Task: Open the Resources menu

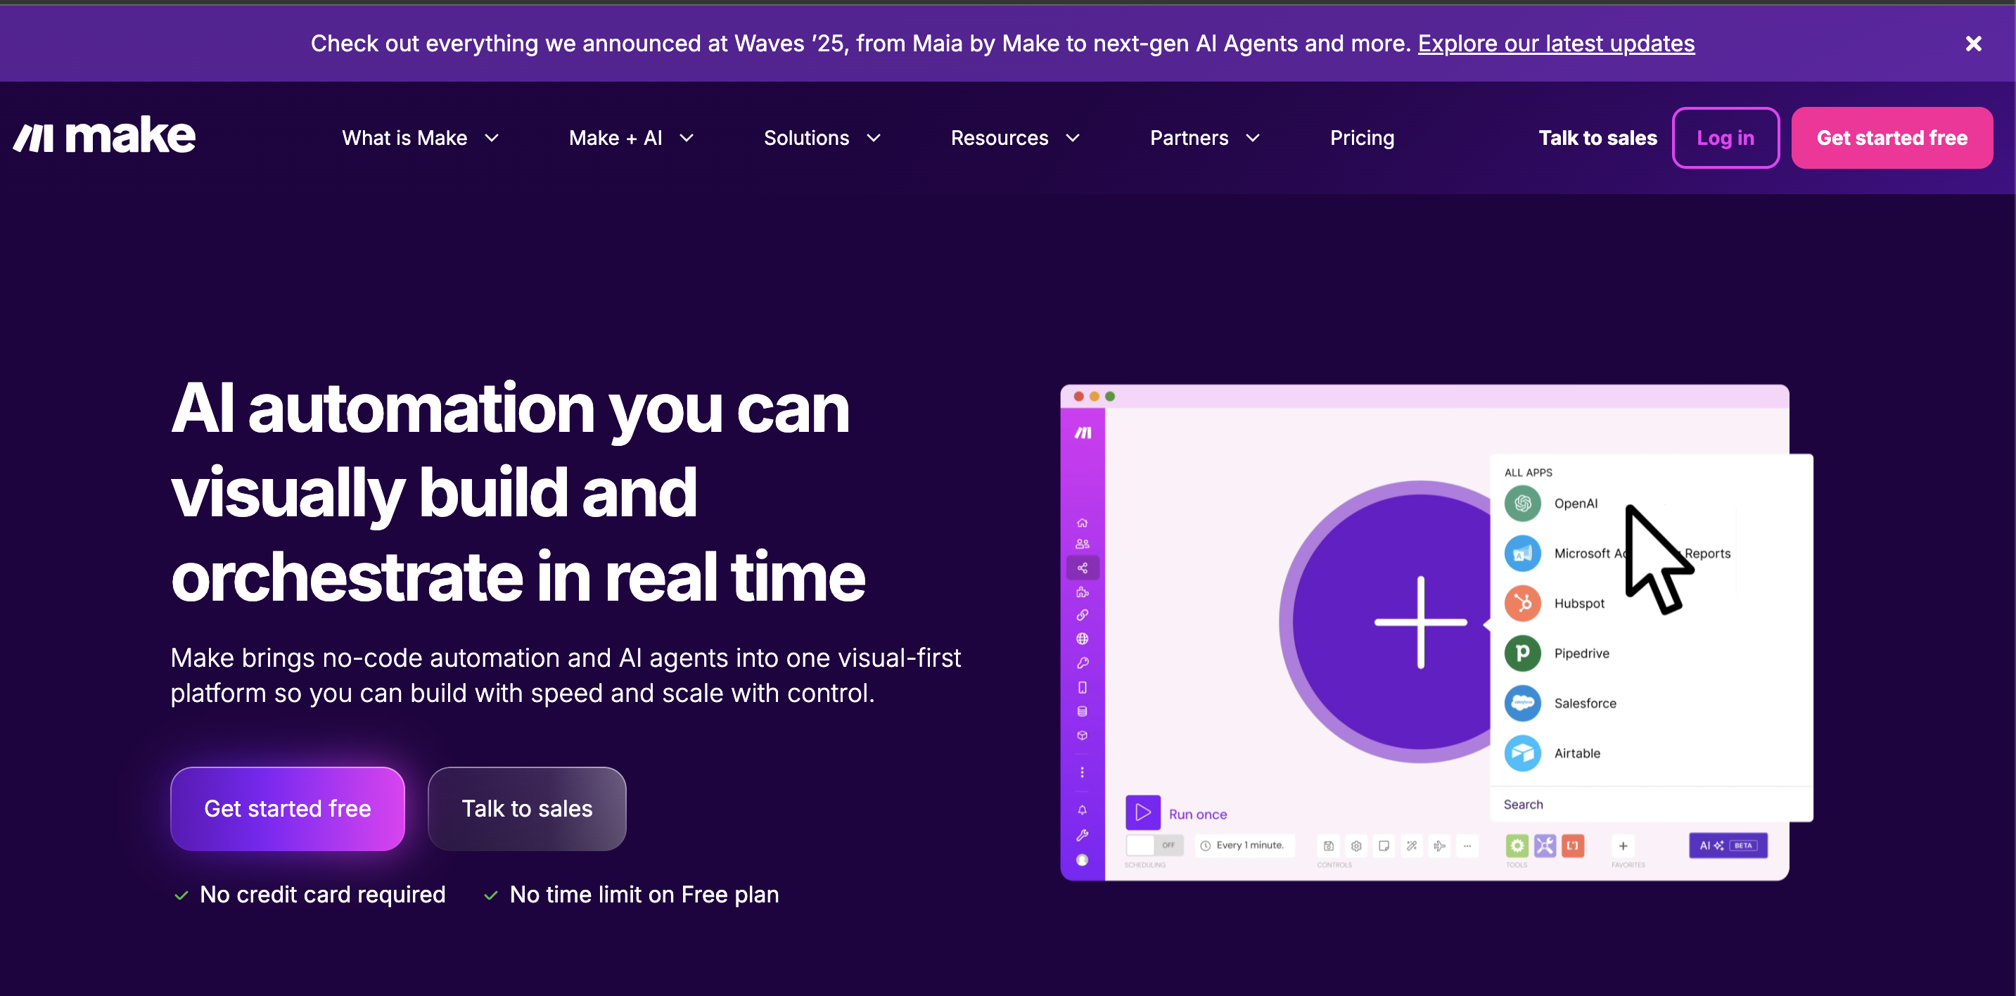Action: (x=1014, y=139)
